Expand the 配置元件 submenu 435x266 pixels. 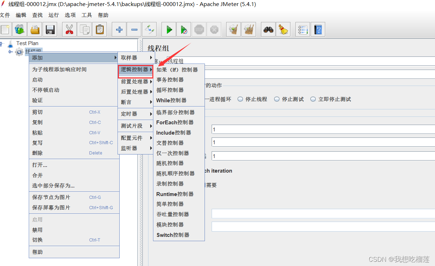[135, 138]
